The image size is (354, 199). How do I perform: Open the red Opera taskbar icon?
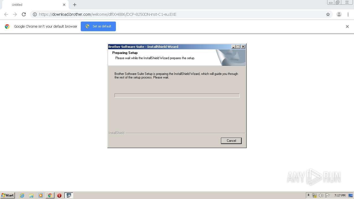[x=59, y=195]
